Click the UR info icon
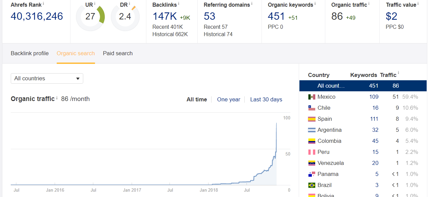 [95, 4]
